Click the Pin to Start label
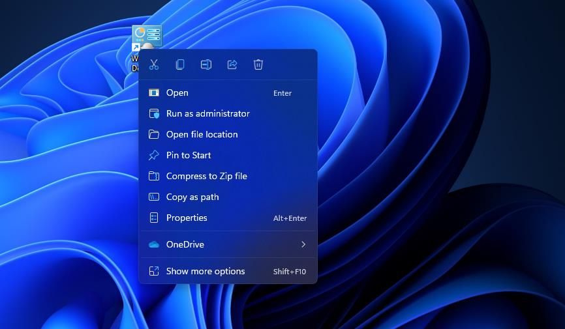 (x=189, y=155)
